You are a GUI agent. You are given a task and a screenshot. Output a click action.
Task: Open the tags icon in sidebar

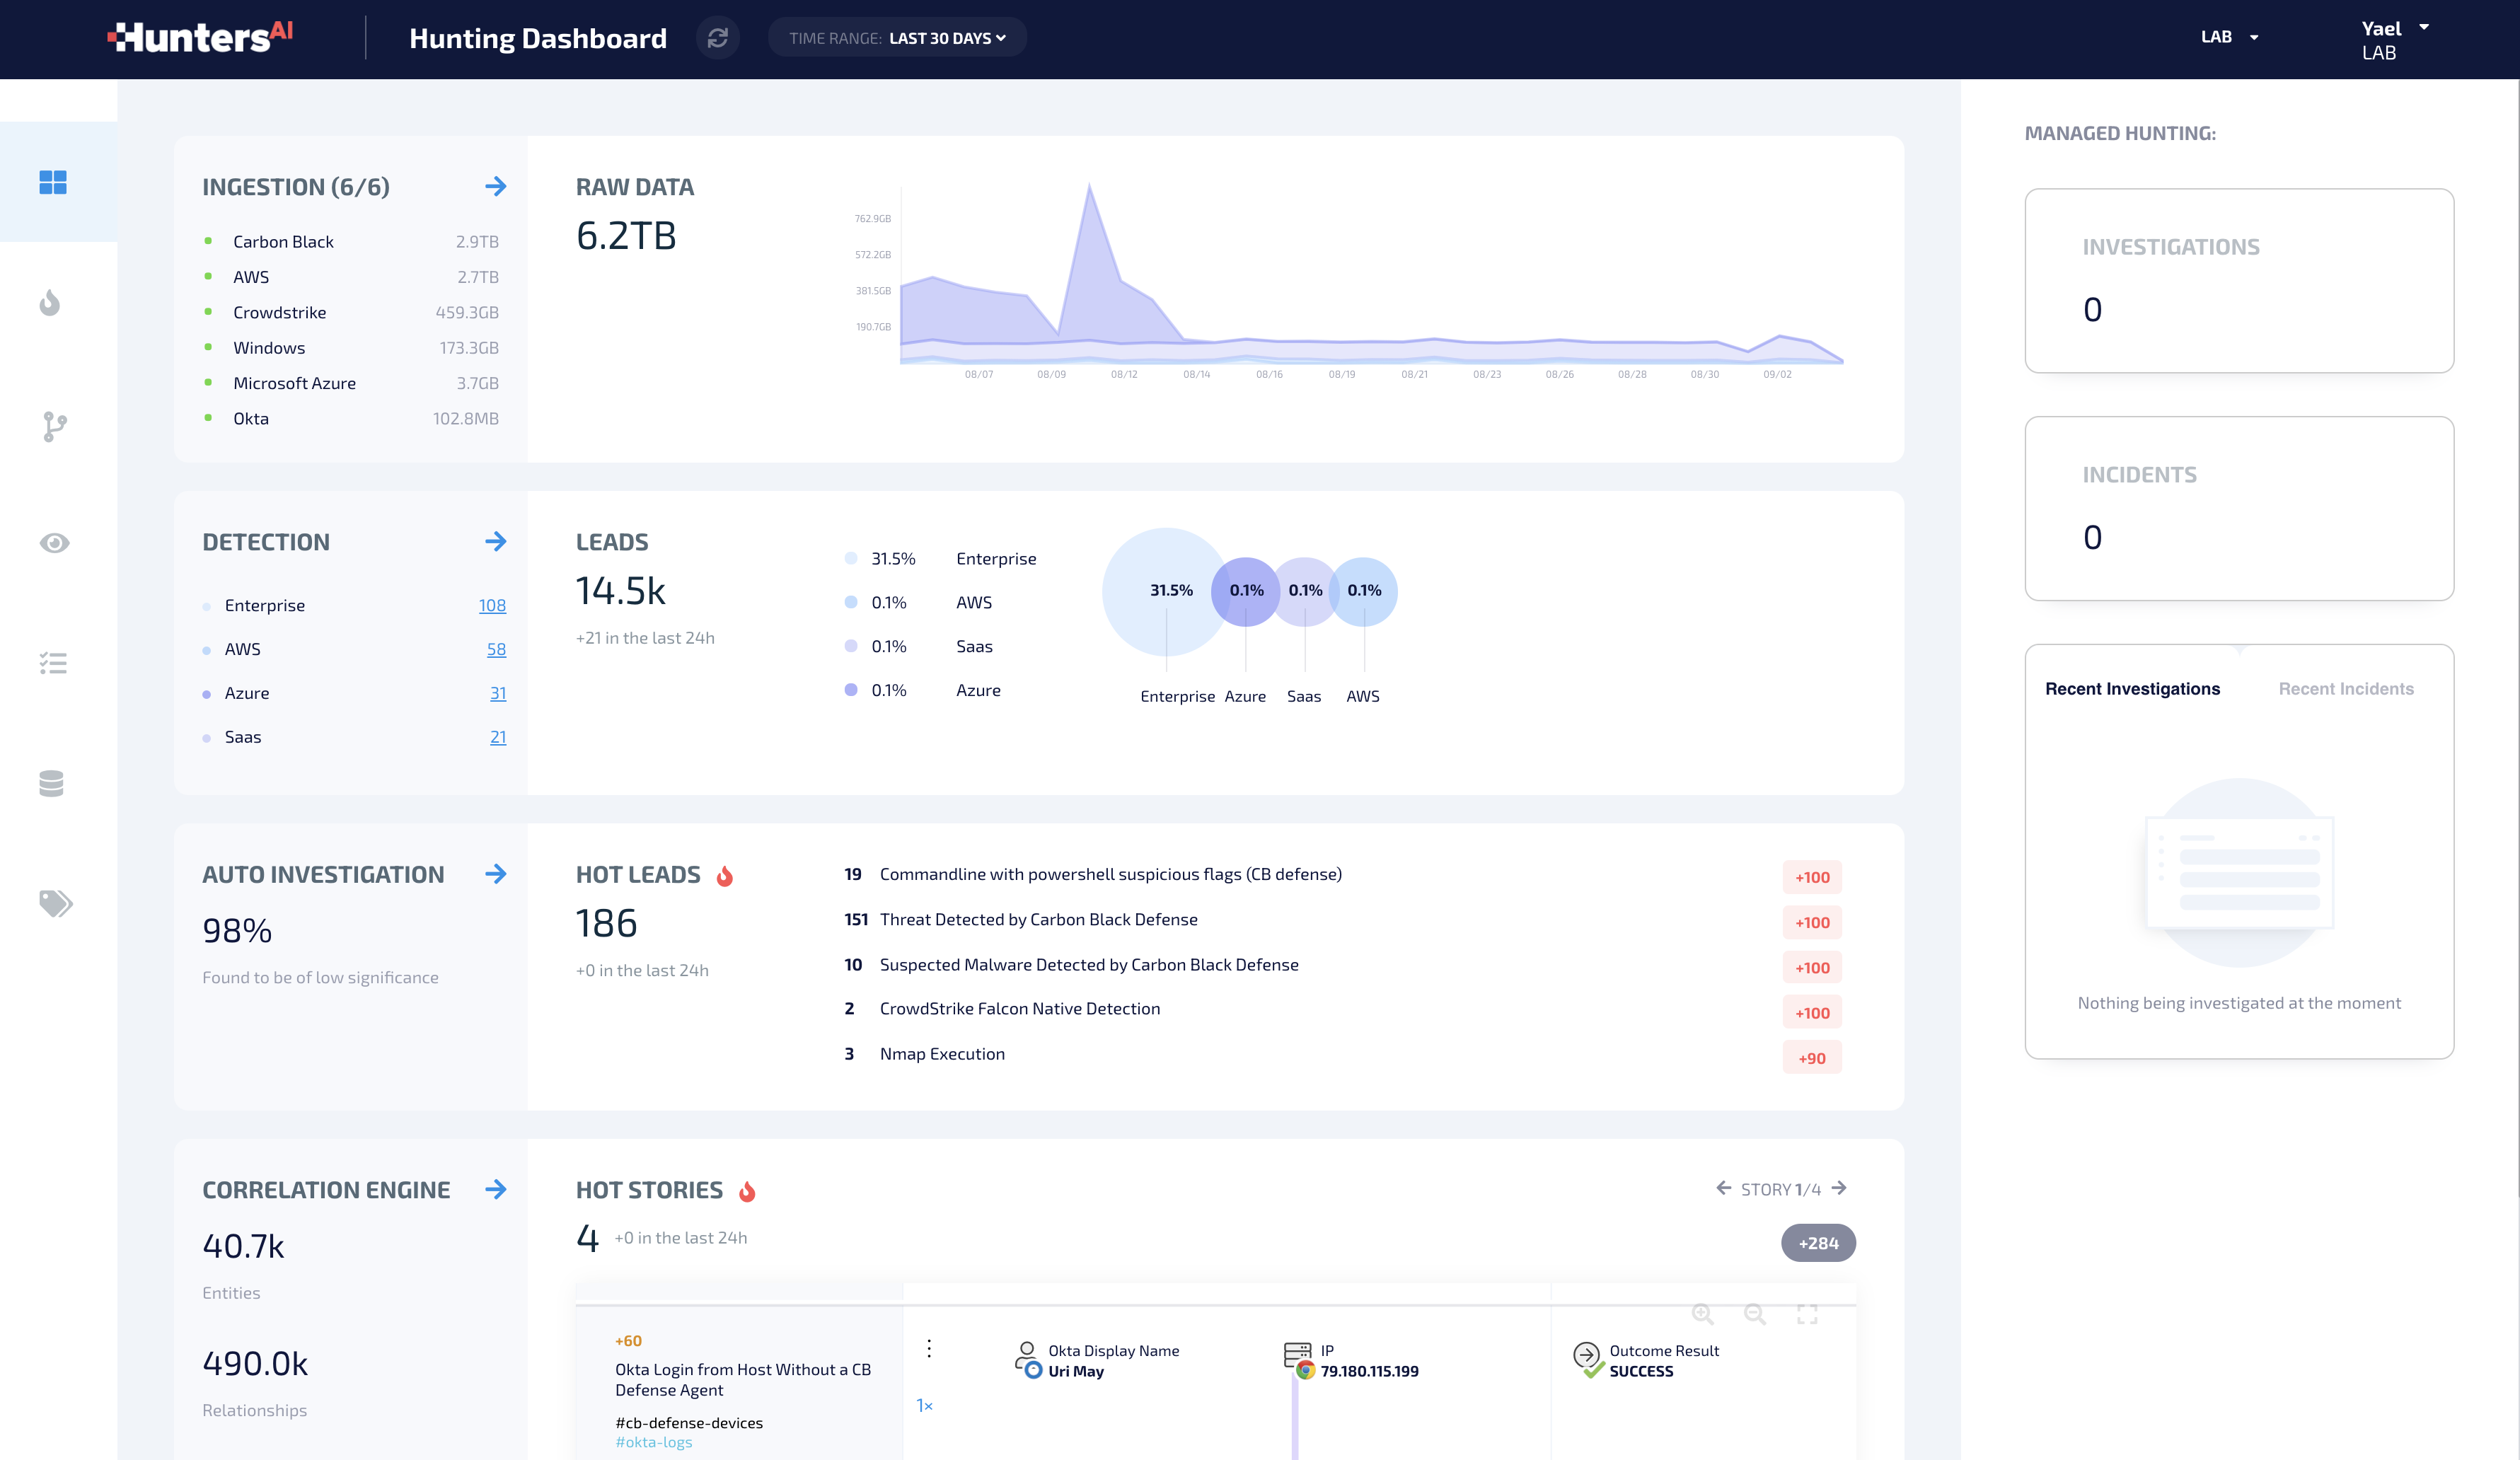point(55,903)
